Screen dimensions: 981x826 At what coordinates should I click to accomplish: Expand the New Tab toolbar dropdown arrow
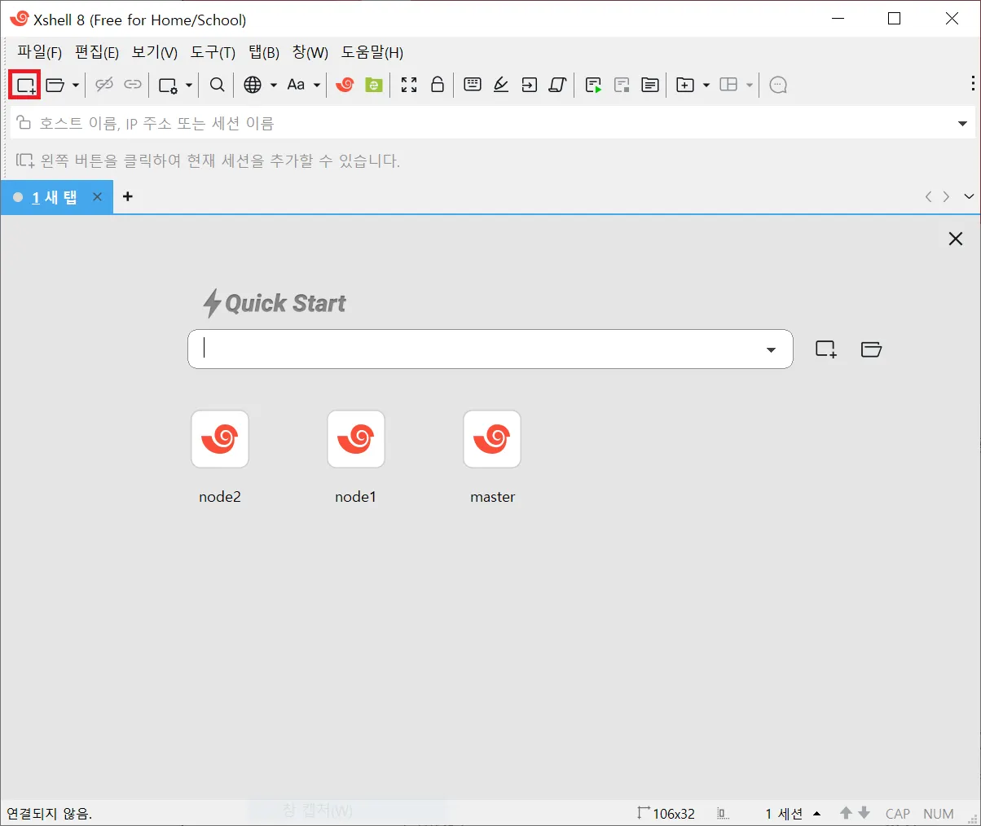(706, 85)
